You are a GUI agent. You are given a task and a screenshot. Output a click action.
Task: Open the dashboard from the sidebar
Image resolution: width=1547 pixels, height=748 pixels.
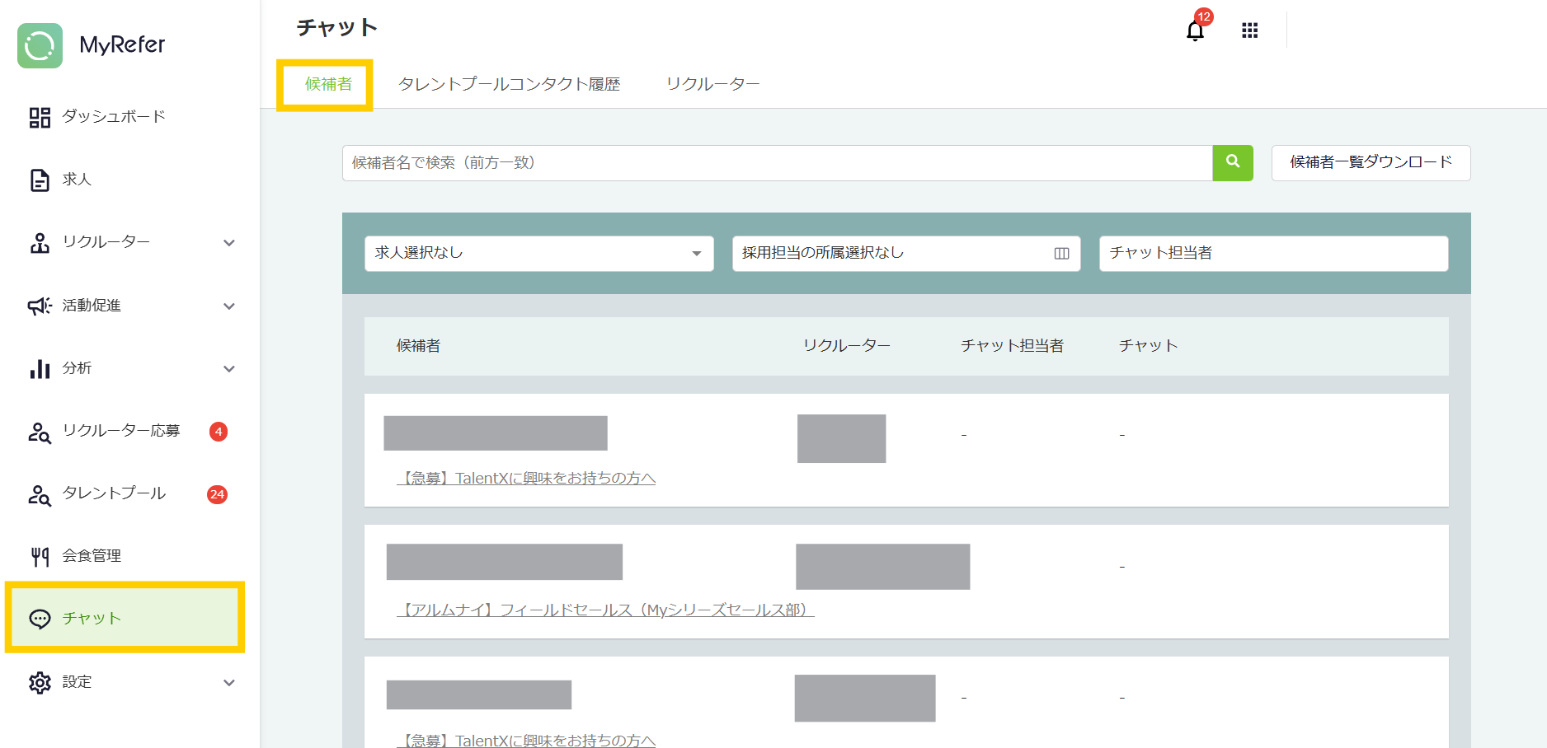(113, 117)
